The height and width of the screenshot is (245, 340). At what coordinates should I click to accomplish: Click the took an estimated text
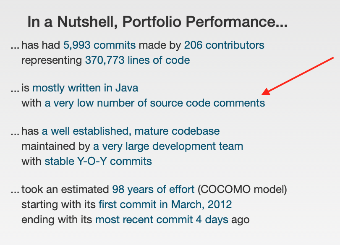coord(65,190)
